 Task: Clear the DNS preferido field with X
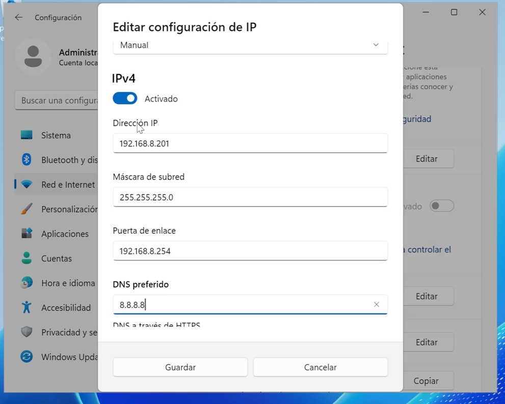[376, 304]
